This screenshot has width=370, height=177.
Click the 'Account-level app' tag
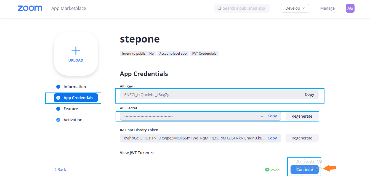[x=173, y=54]
